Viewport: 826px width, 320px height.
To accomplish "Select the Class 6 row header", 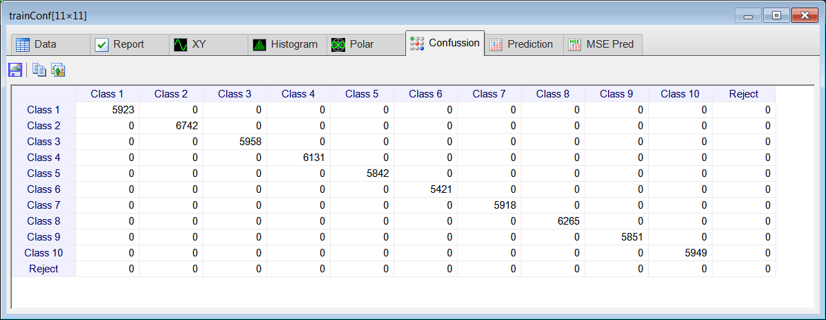I will (44, 189).
